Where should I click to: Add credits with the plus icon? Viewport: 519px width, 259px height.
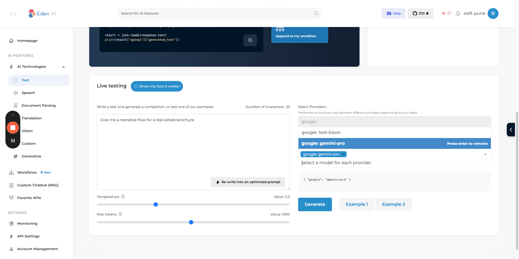[x=449, y=13]
